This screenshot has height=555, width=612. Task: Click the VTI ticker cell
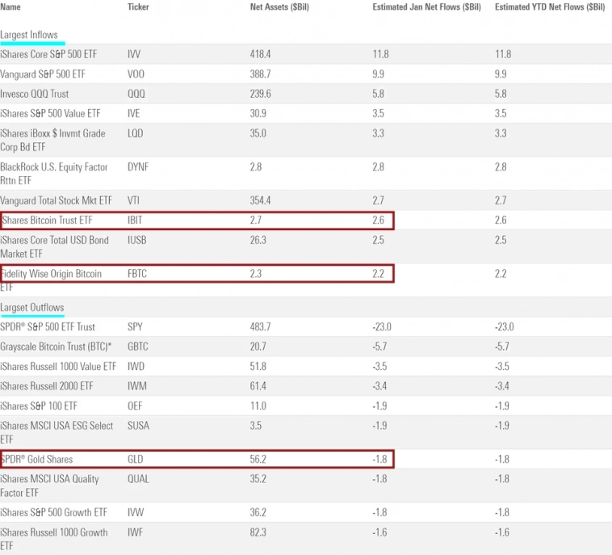(x=133, y=200)
